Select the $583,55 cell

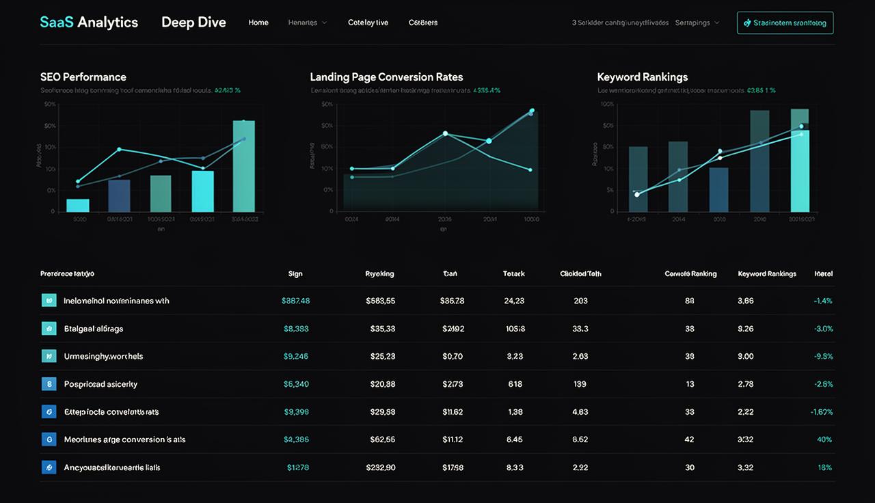point(381,301)
